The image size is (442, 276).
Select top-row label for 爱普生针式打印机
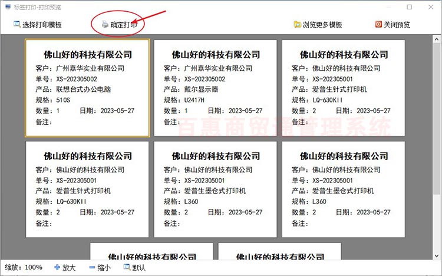(344, 88)
